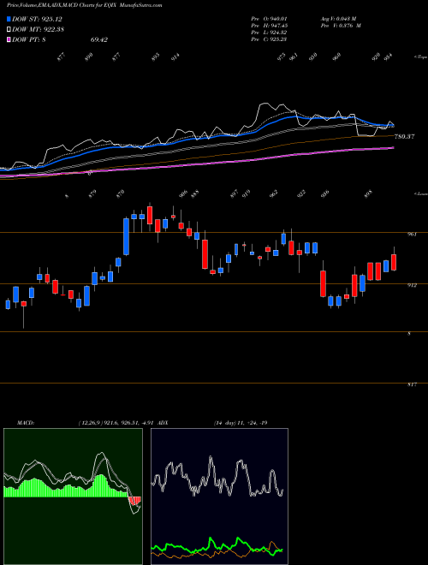Click the 906 label in the lows row

point(183,193)
